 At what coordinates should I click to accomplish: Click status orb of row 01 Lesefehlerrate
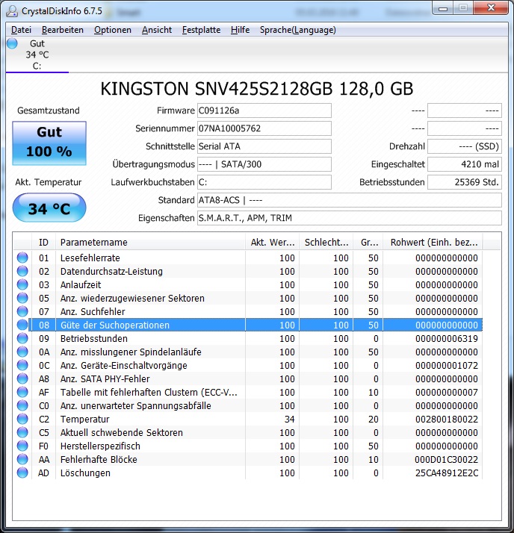[x=22, y=258]
